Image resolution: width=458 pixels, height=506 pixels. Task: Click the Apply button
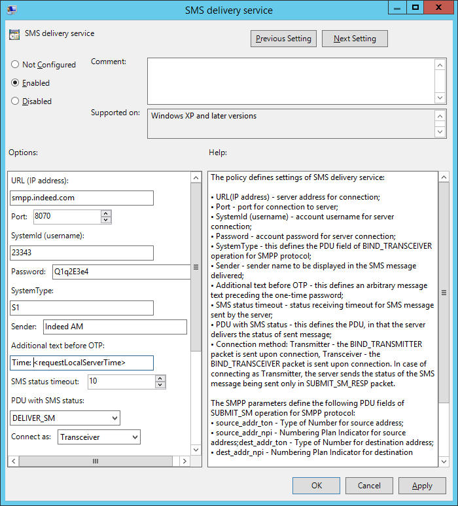point(422,486)
